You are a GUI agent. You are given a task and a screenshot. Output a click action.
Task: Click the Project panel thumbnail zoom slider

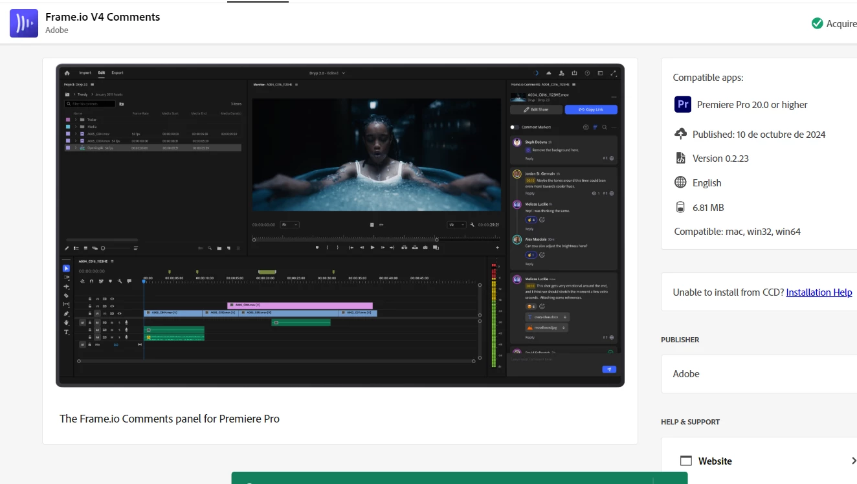pyautogui.click(x=115, y=248)
